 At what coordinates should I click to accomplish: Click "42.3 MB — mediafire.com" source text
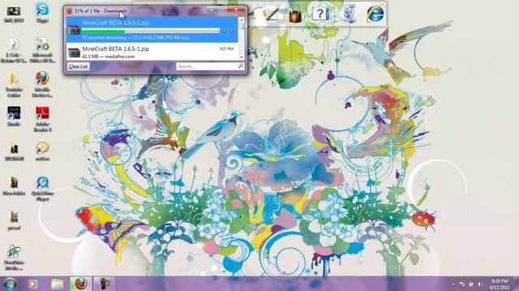[x=109, y=57]
